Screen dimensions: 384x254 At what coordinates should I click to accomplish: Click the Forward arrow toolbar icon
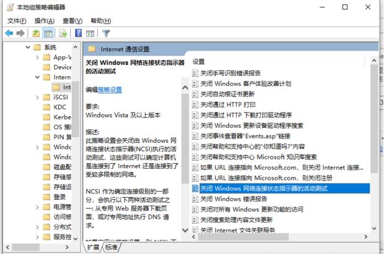click(20, 33)
